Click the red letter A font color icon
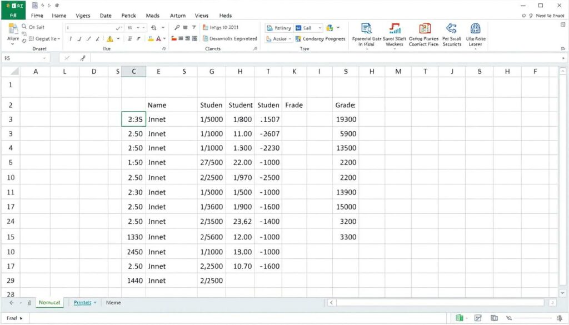This screenshot has height=325, width=569. point(158,38)
